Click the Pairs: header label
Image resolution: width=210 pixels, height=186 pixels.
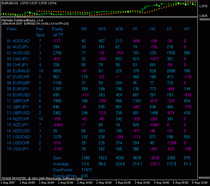[x=12, y=29]
